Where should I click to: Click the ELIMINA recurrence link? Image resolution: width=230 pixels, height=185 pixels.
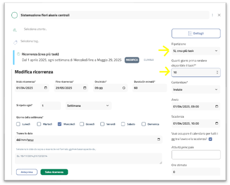click(x=149, y=60)
